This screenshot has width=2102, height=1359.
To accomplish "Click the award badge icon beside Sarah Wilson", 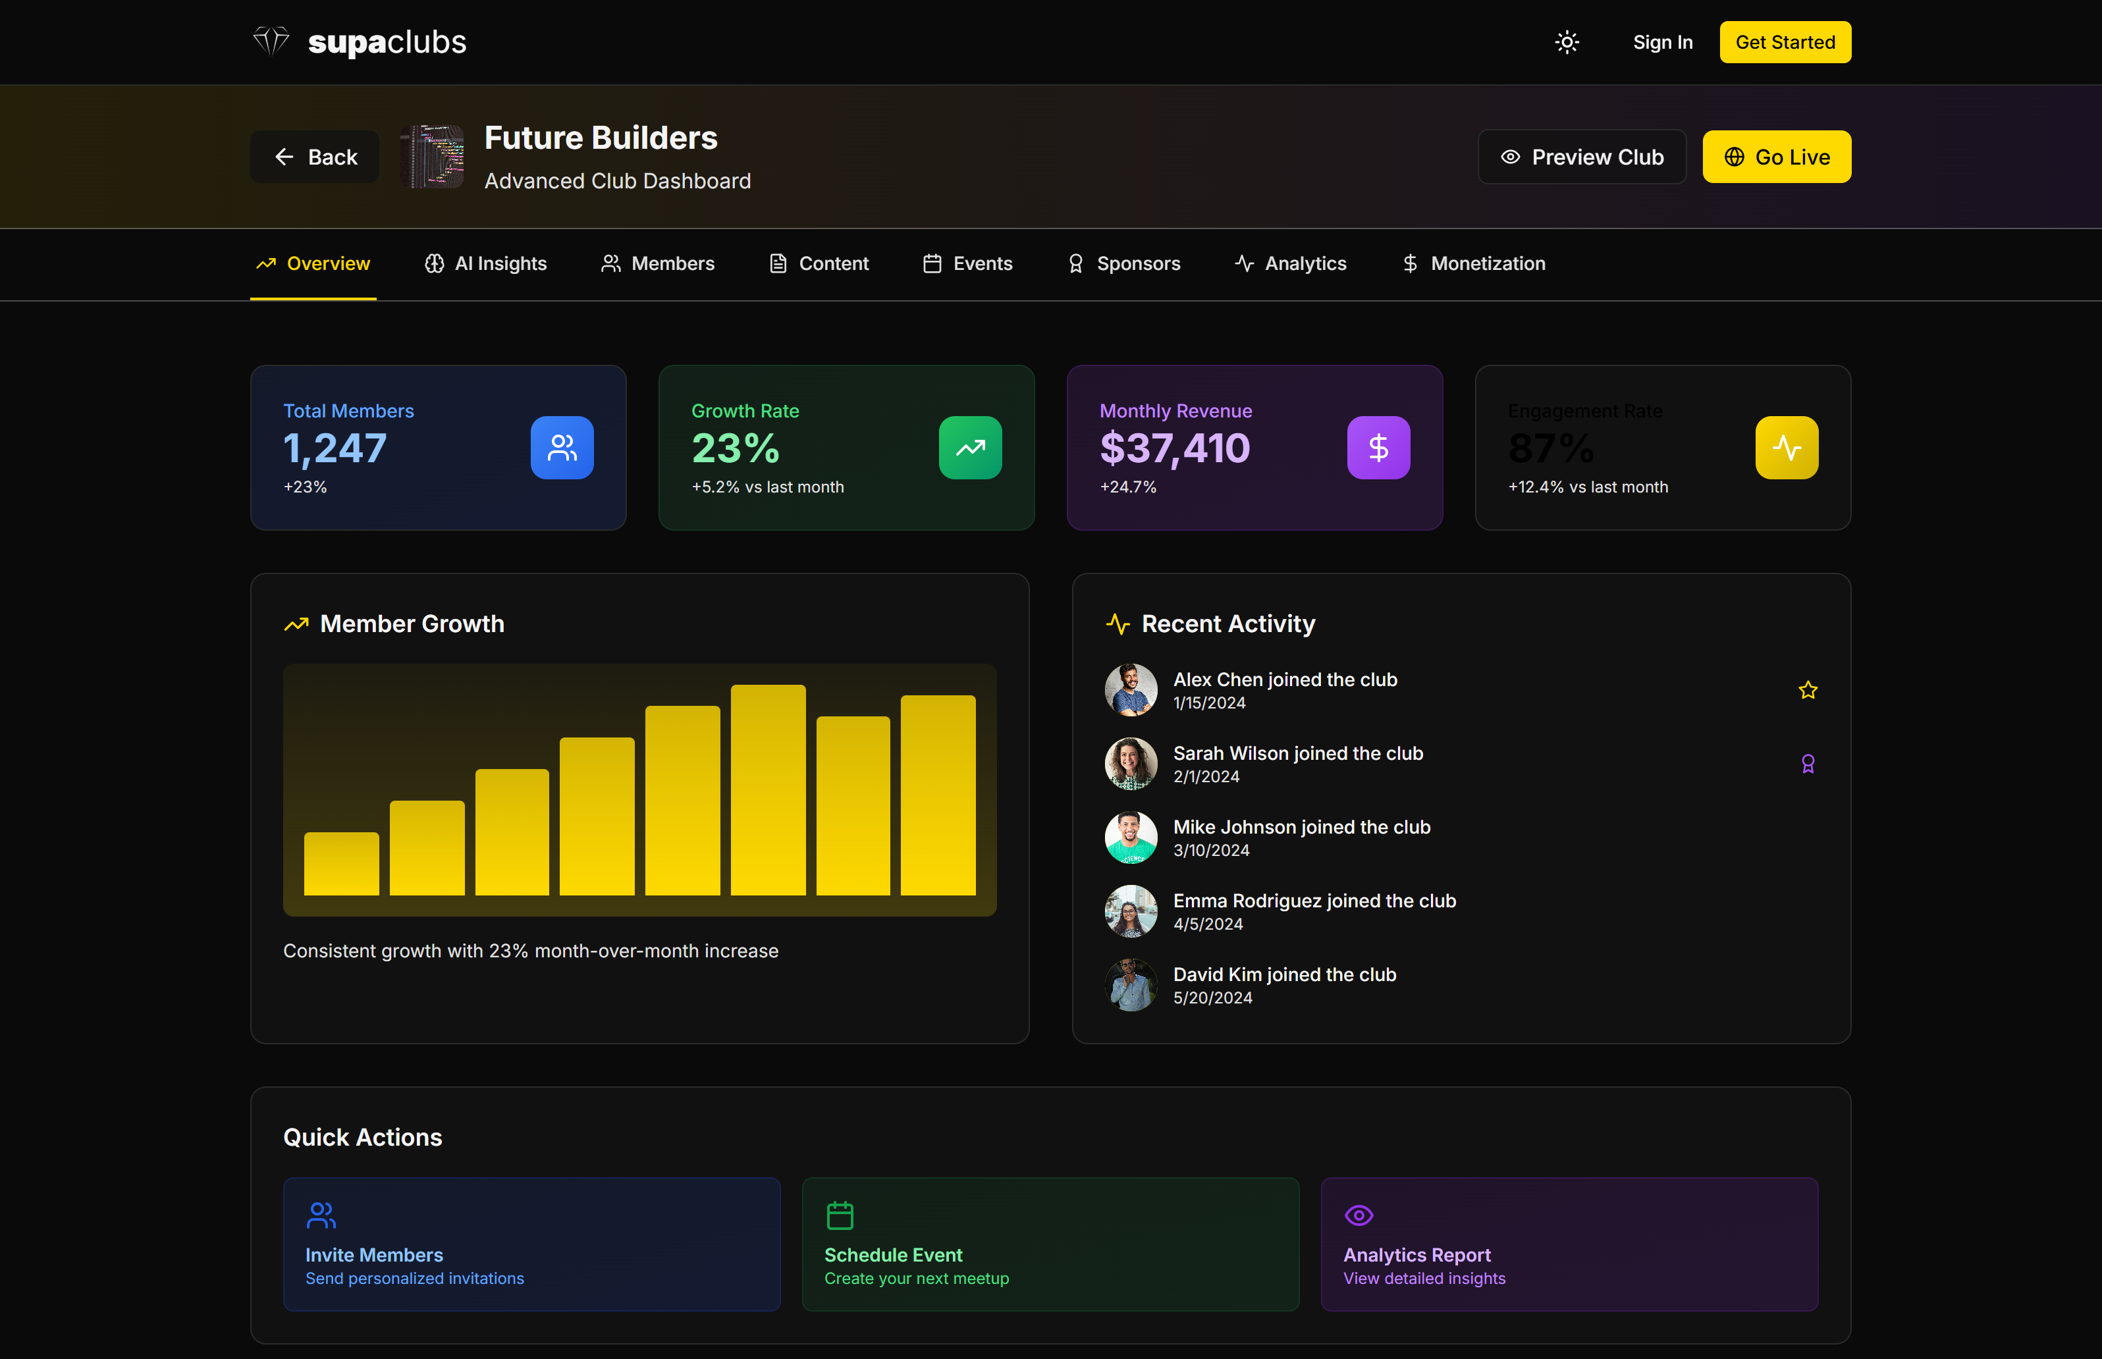I will (1807, 764).
